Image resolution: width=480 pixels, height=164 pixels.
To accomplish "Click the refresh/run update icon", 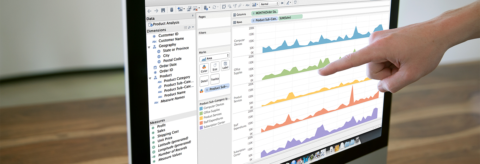I will tap(214, 7).
